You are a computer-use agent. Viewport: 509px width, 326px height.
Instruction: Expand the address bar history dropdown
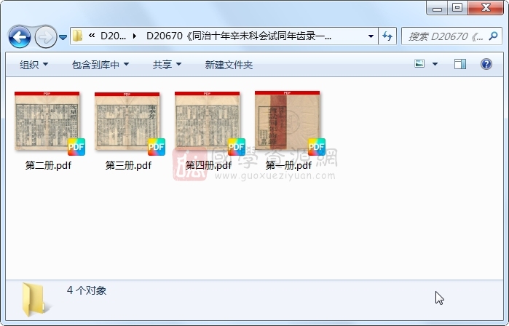[x=371, y=36]
